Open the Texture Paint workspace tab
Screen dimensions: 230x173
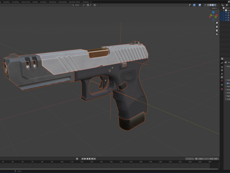point(25,2)
